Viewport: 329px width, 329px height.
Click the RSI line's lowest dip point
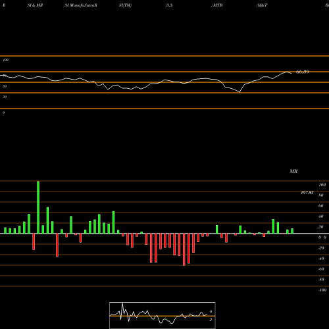coord(240,92)
